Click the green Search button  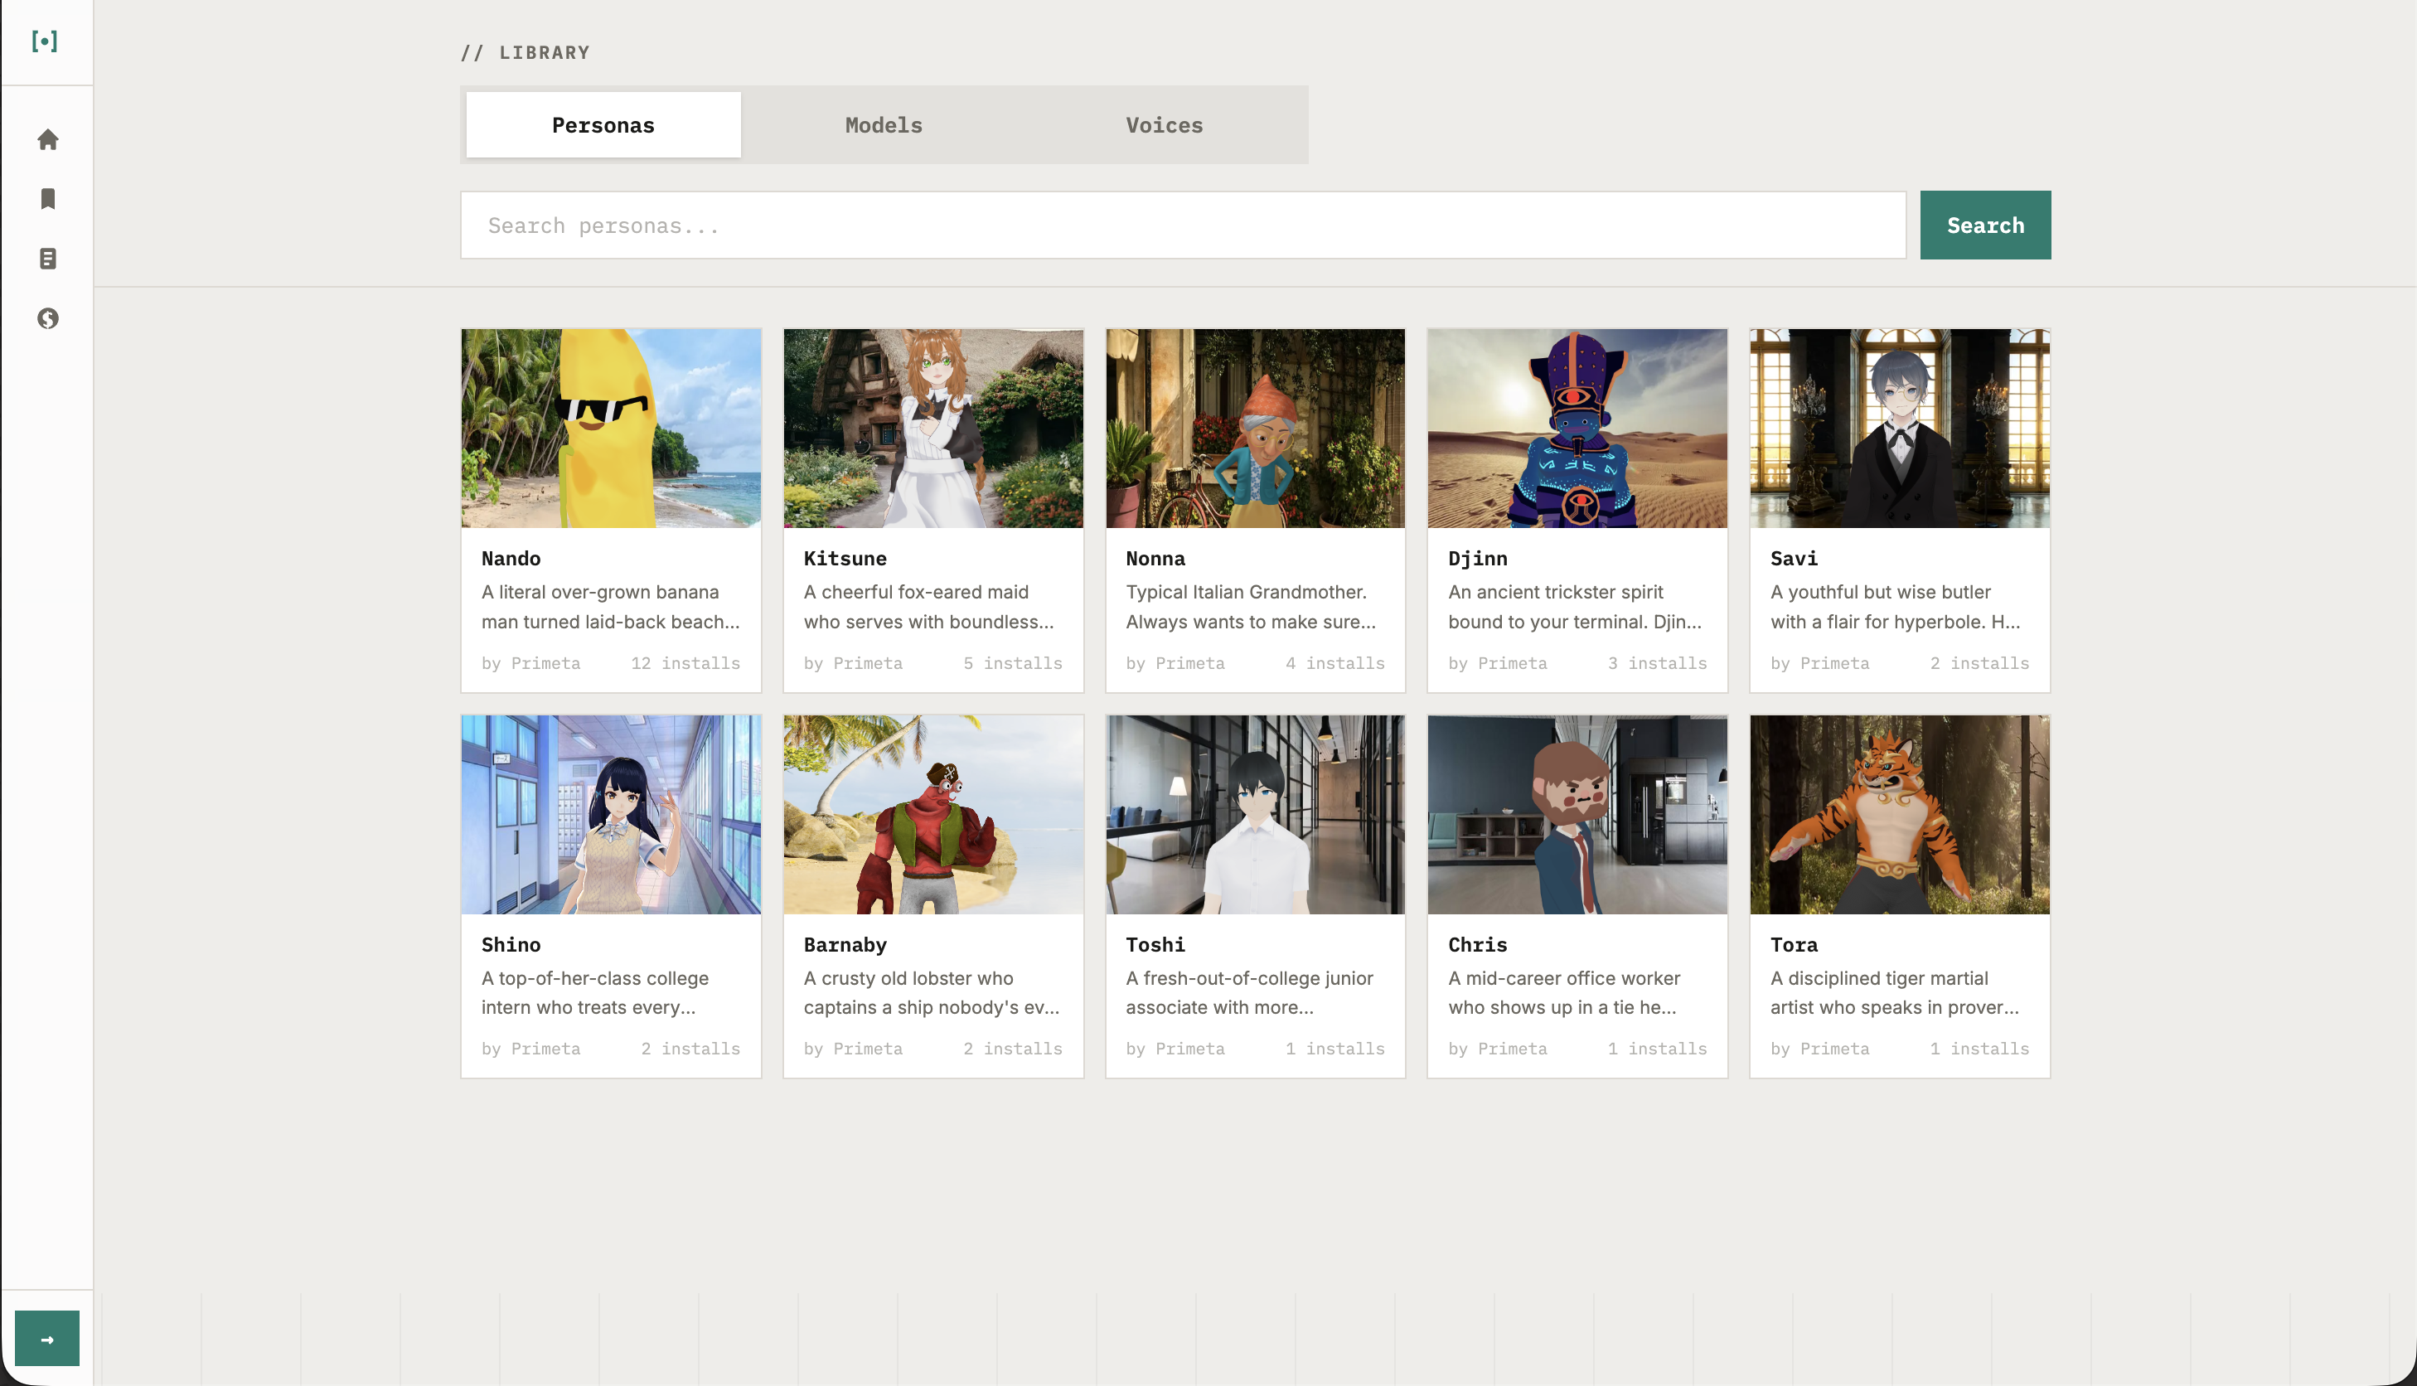(x=1984, y=225)
